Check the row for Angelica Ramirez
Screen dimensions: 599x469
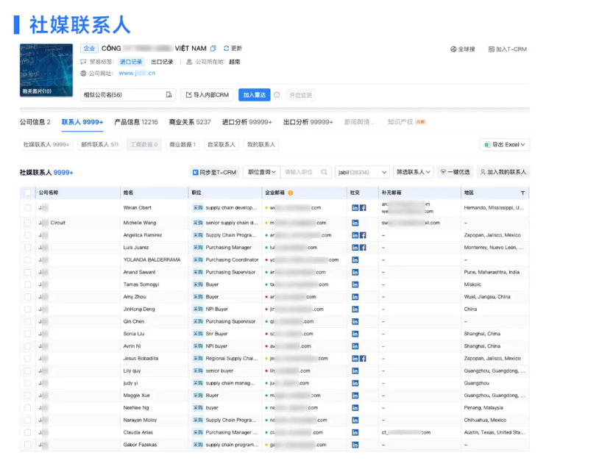[x=27, y=235]
